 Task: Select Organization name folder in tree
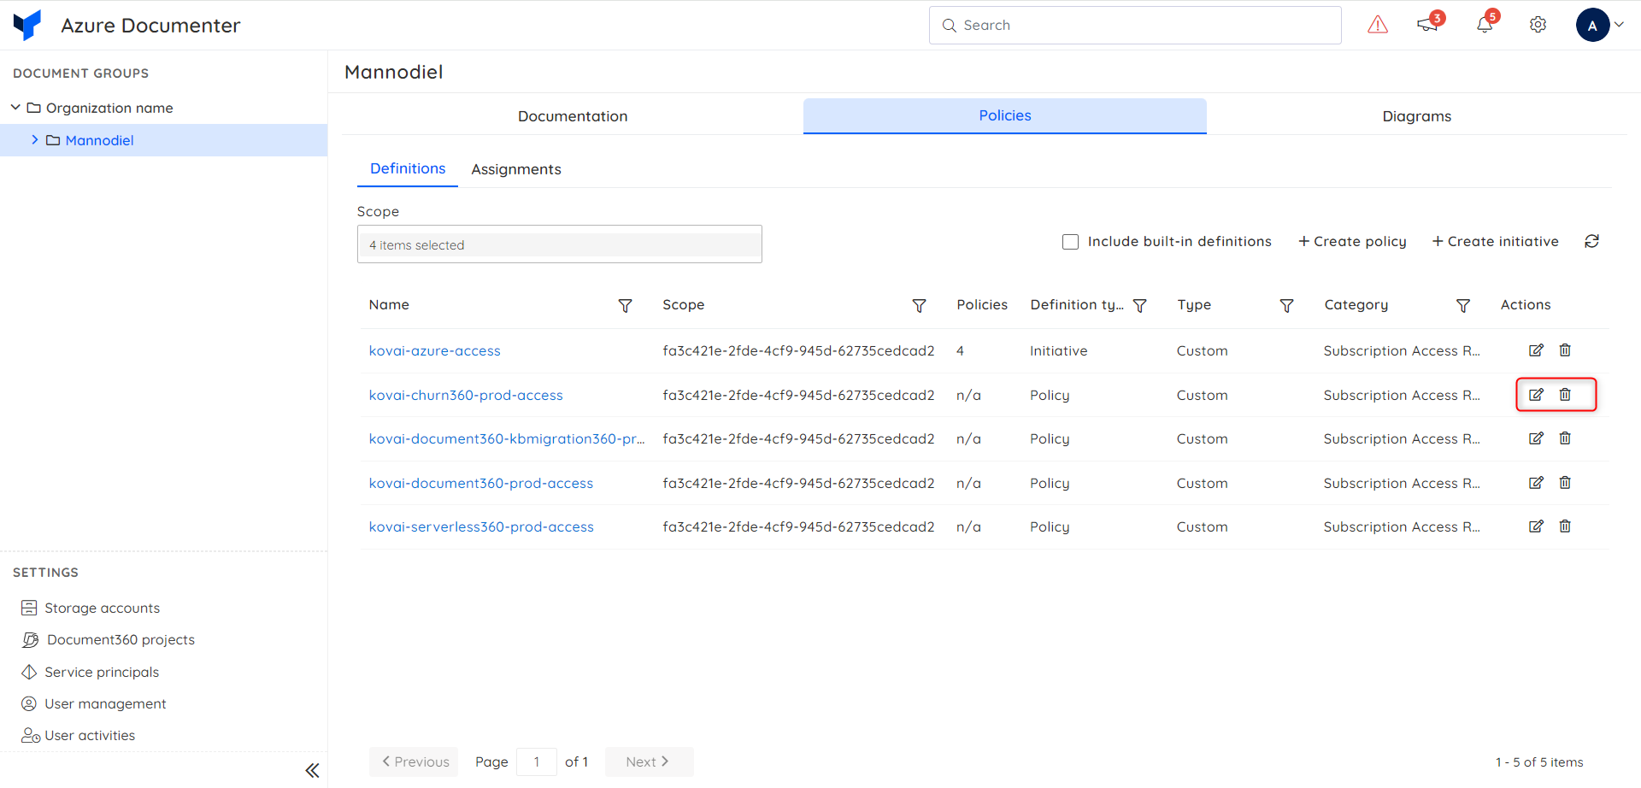point(109,108)
